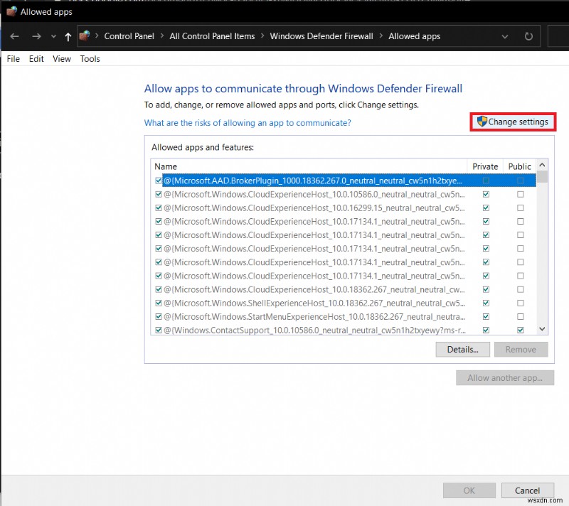Expand the address bar history dropdown
The image size is (569, 506).
pyautogui.click(x=505, y=36)
